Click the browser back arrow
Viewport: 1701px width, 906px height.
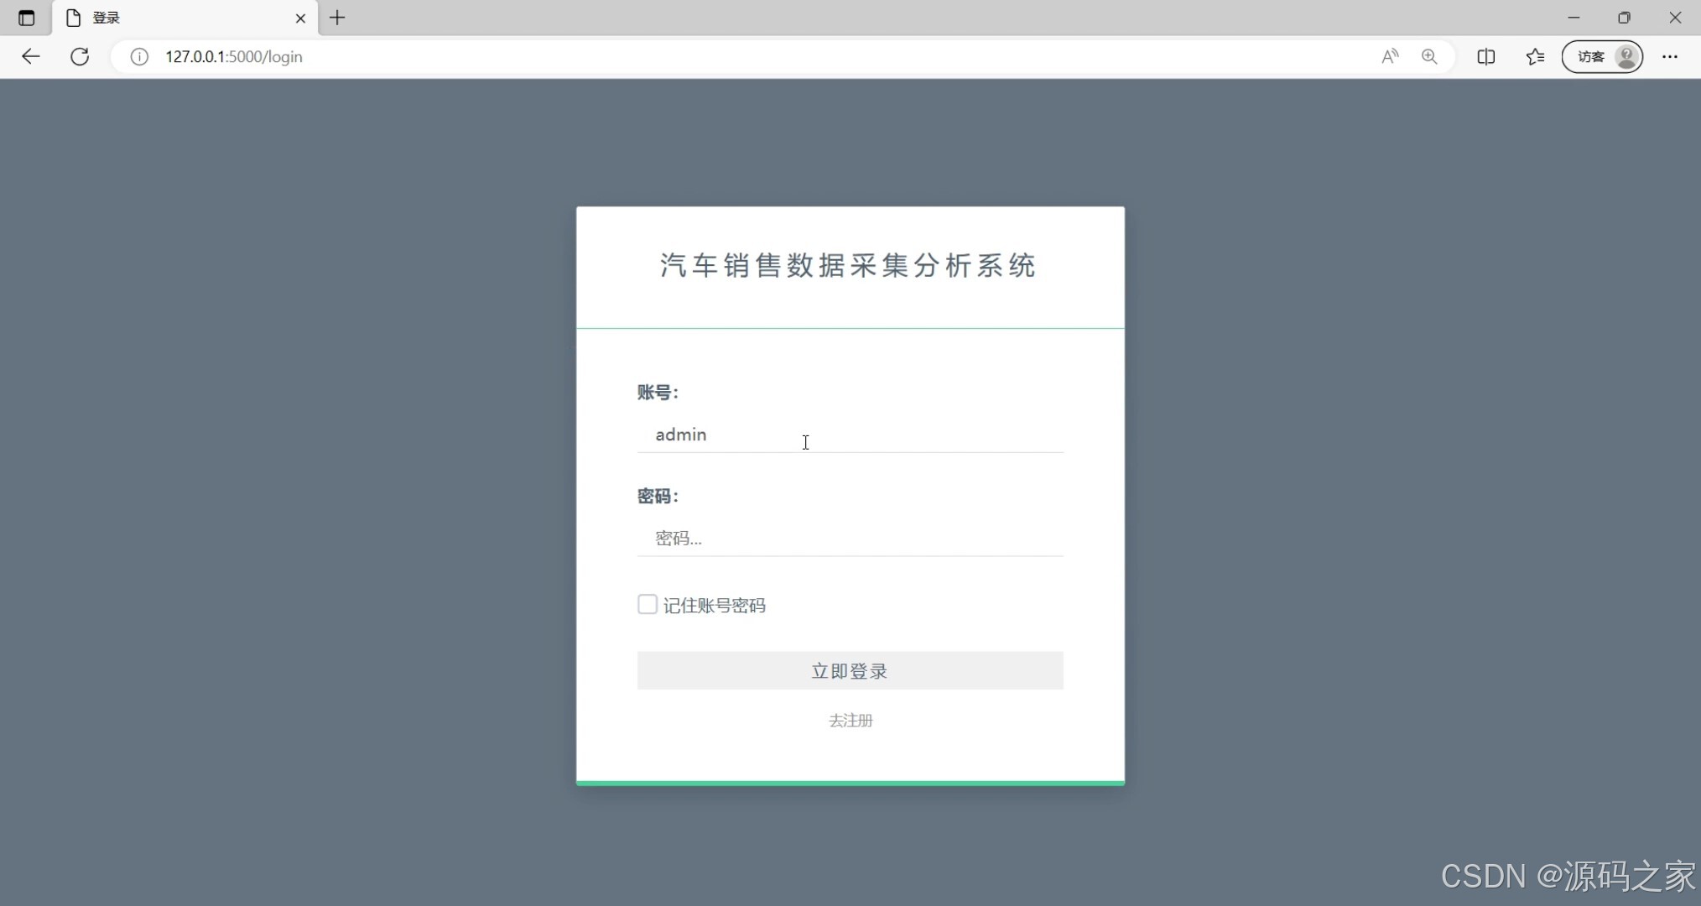(x=31, y=56)
